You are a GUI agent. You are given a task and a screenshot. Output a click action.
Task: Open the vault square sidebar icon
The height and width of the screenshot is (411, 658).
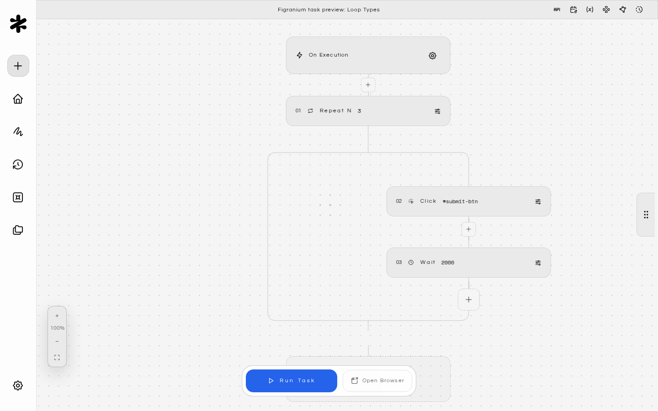pos(18,197)
